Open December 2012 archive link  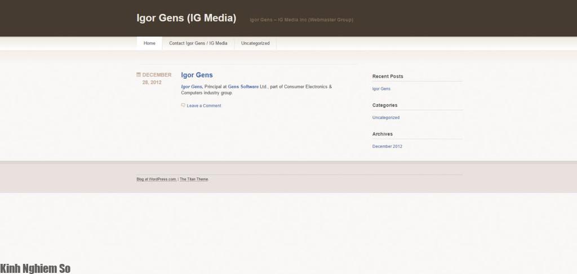coord(387,146)
